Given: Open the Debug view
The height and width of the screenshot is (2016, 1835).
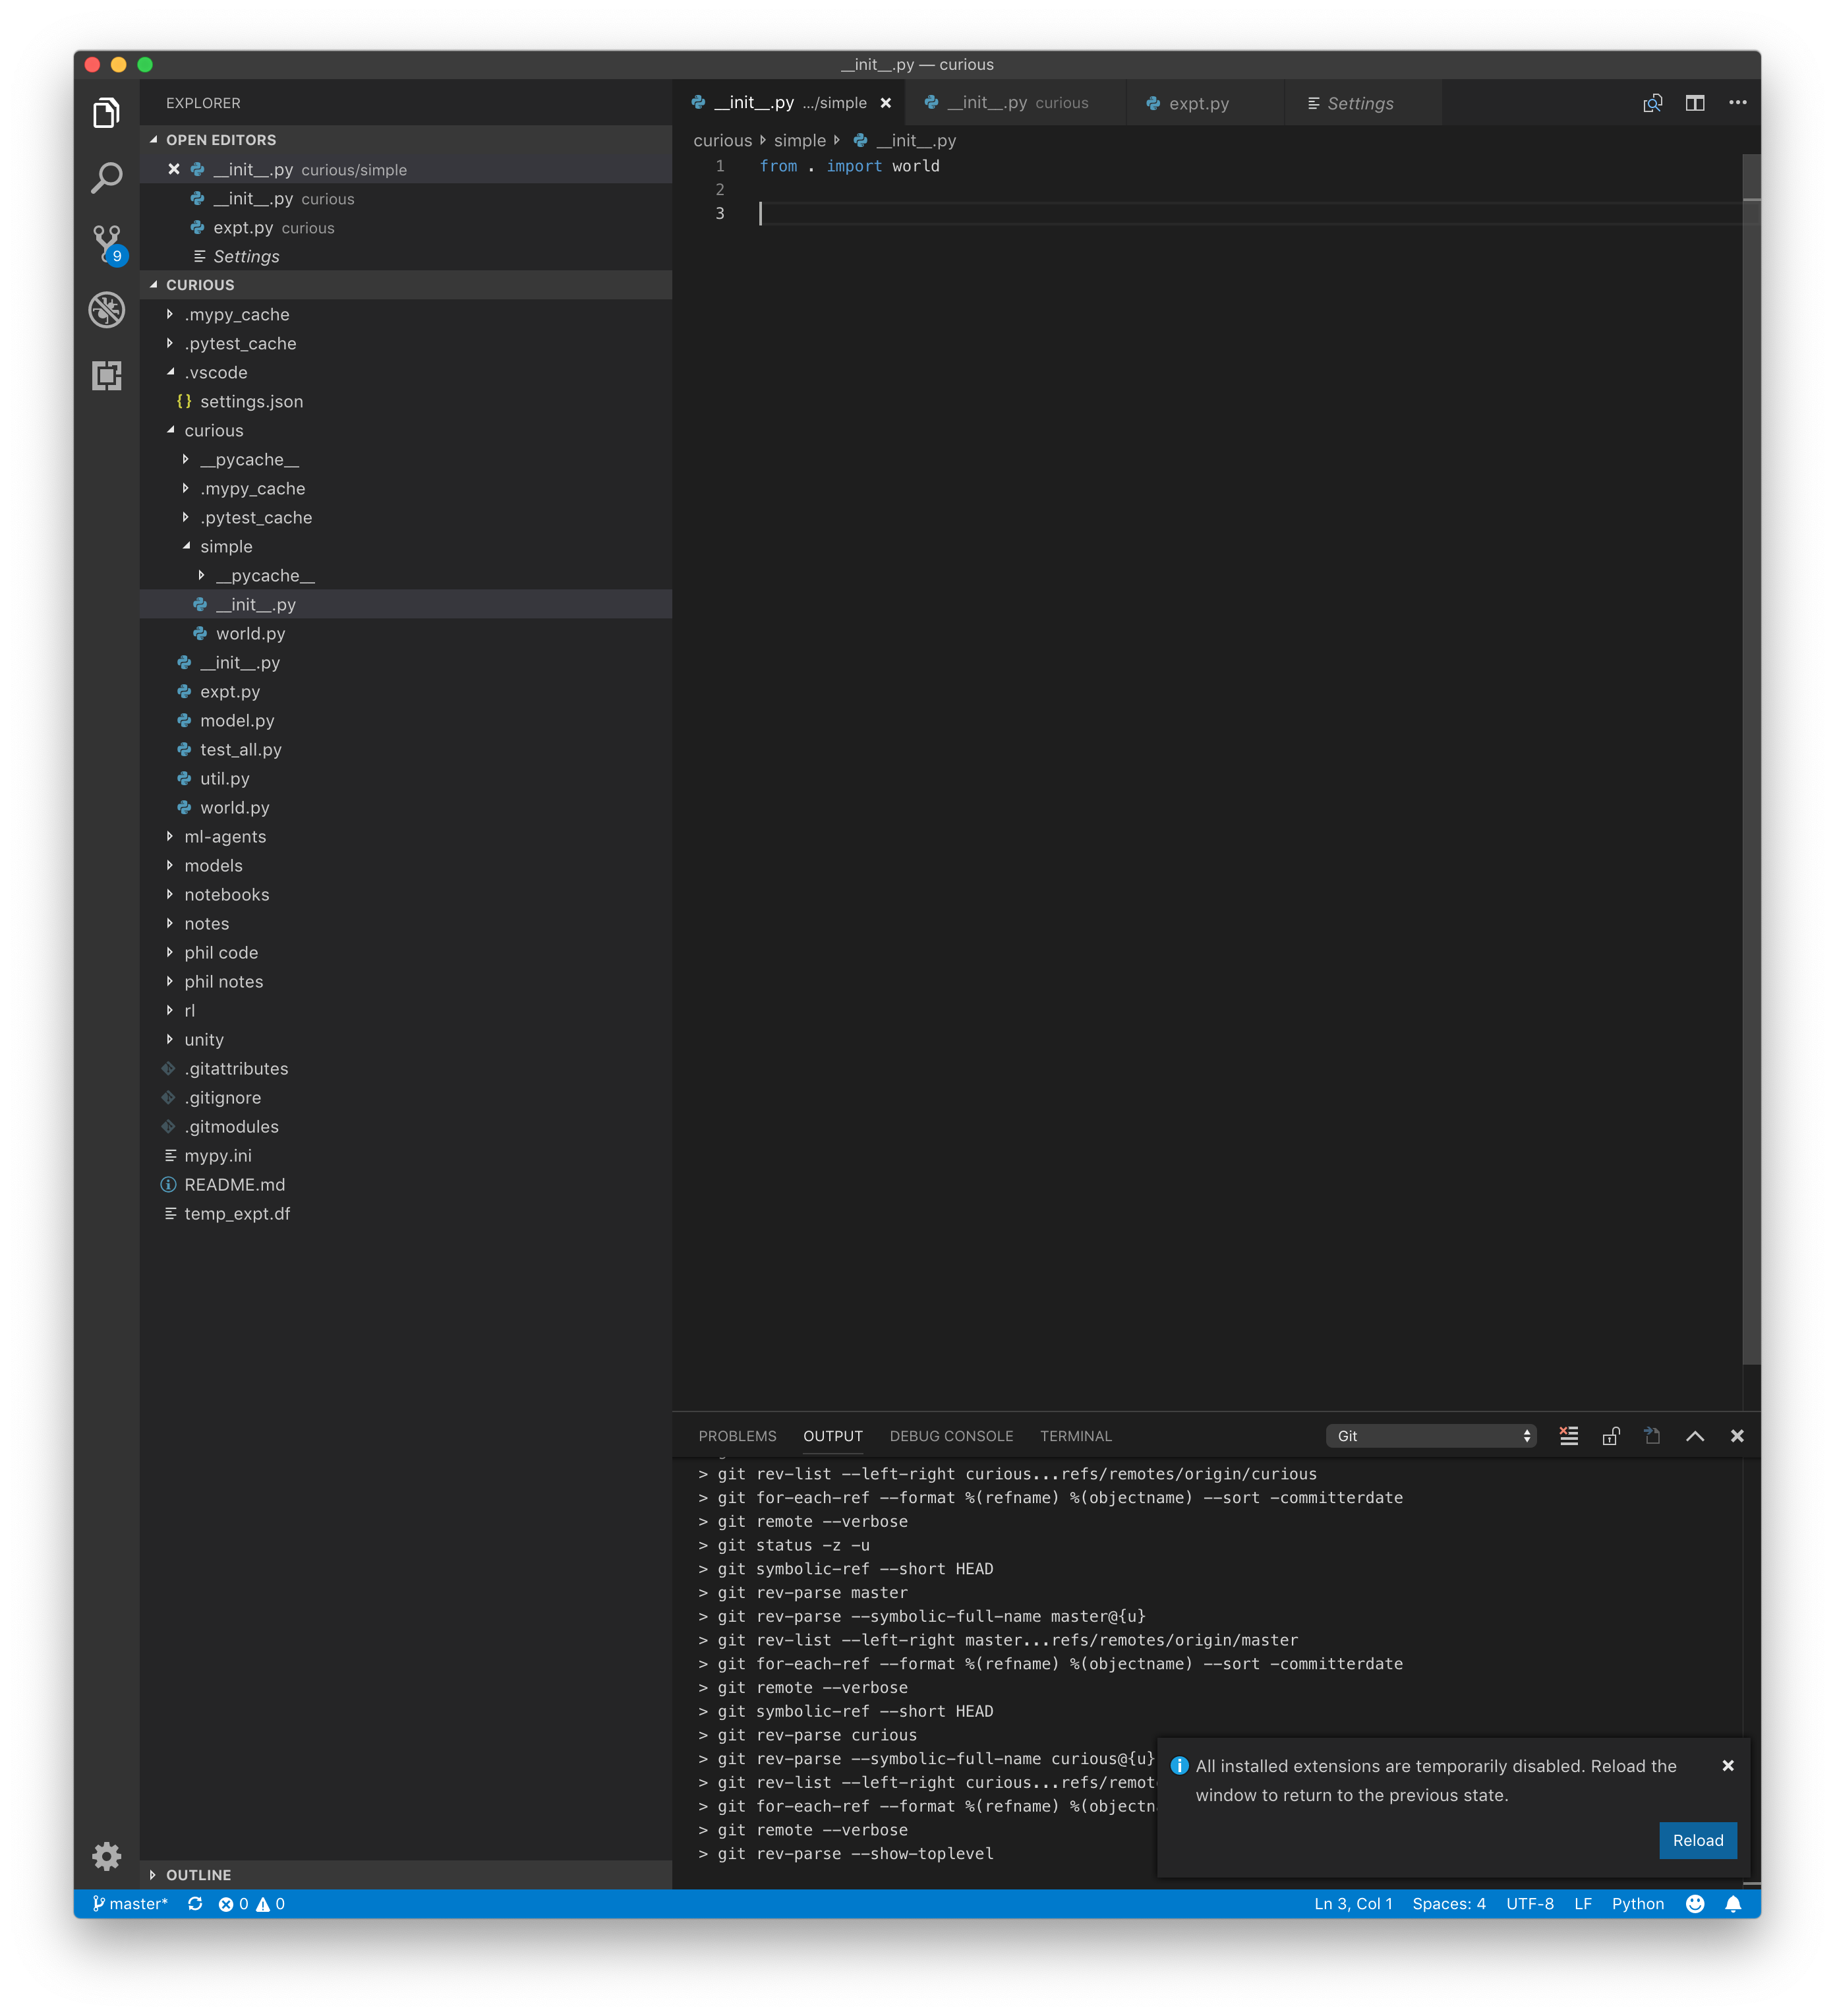Looking at the screenshot, I should [x=107, y=310].
